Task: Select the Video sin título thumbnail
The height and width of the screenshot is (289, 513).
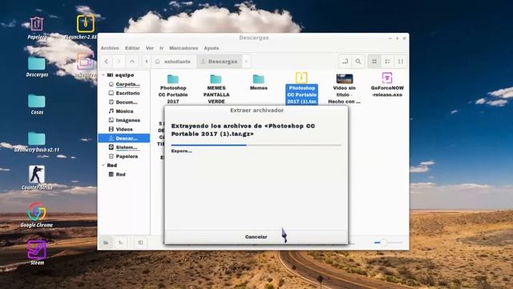Action: click(344, 88)
